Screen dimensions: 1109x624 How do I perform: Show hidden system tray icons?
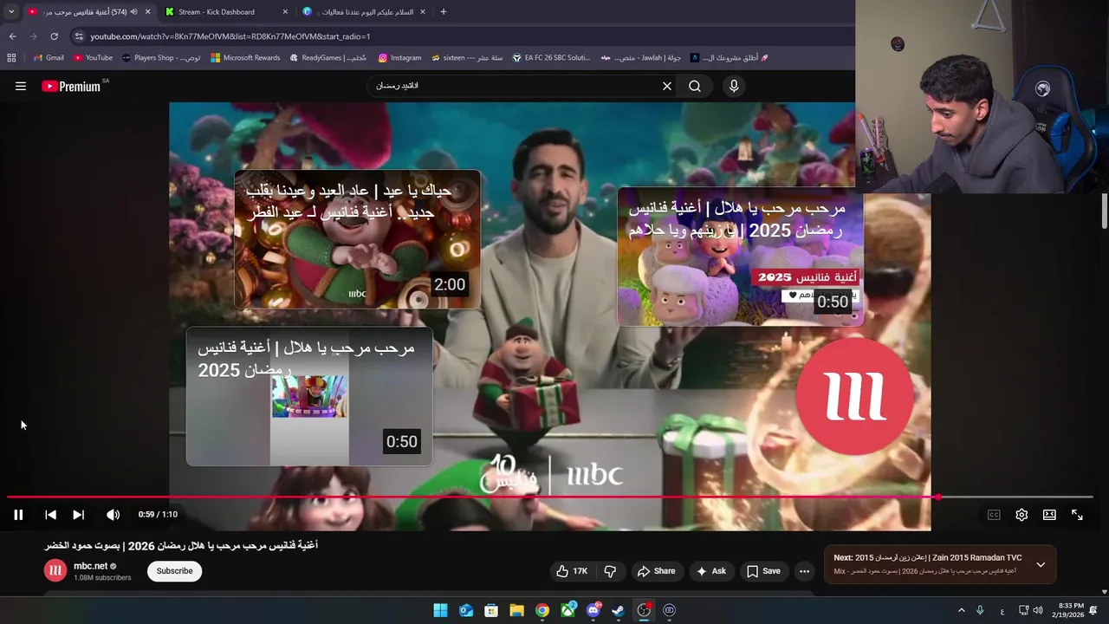tap(961, 611)
